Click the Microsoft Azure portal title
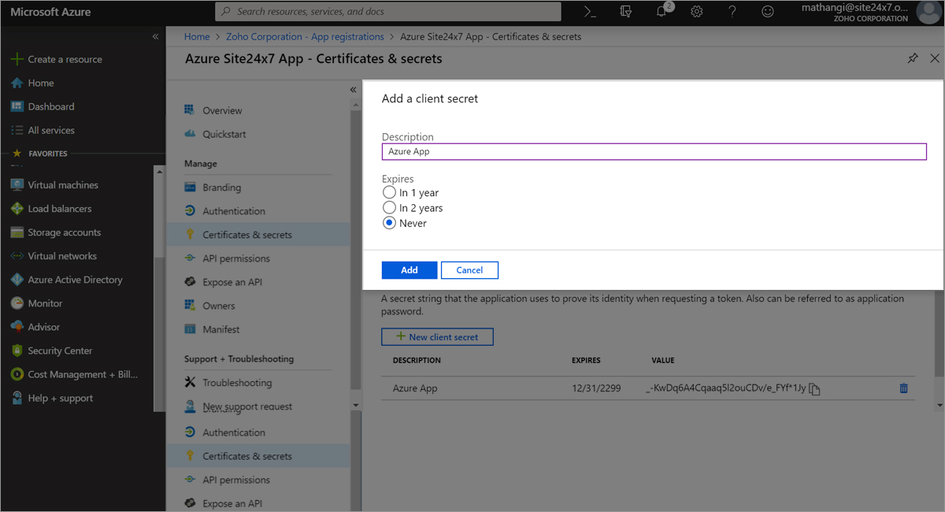This screenshot has height=512, width=945. click(x=50, y=12)
